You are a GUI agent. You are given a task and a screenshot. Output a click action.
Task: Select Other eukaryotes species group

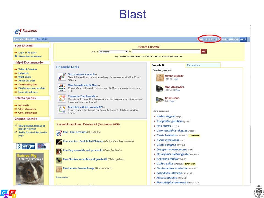pos(28,113)
